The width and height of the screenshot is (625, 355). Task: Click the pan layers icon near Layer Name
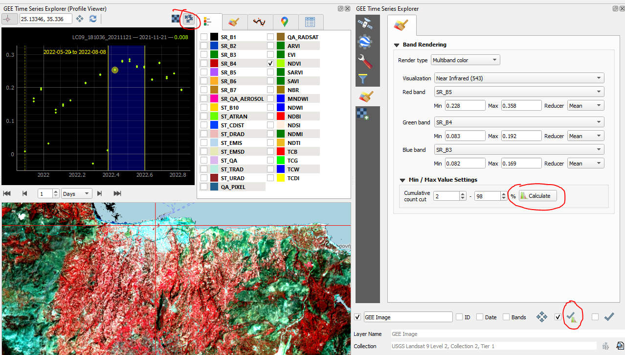(542, 317)
